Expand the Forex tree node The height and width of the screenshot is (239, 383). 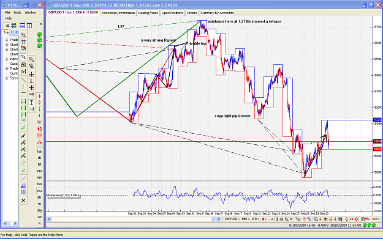(7, 78)
